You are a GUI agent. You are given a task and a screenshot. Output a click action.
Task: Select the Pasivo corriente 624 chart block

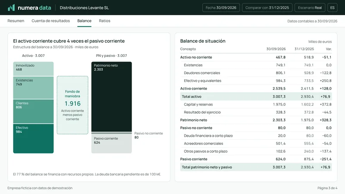coord(112,144)
